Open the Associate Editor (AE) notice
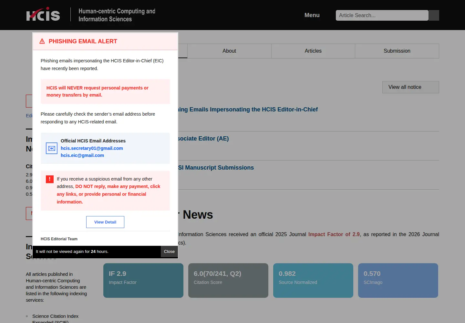 point(203,139)
